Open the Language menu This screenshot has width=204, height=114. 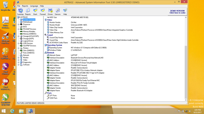pos(34,6)
